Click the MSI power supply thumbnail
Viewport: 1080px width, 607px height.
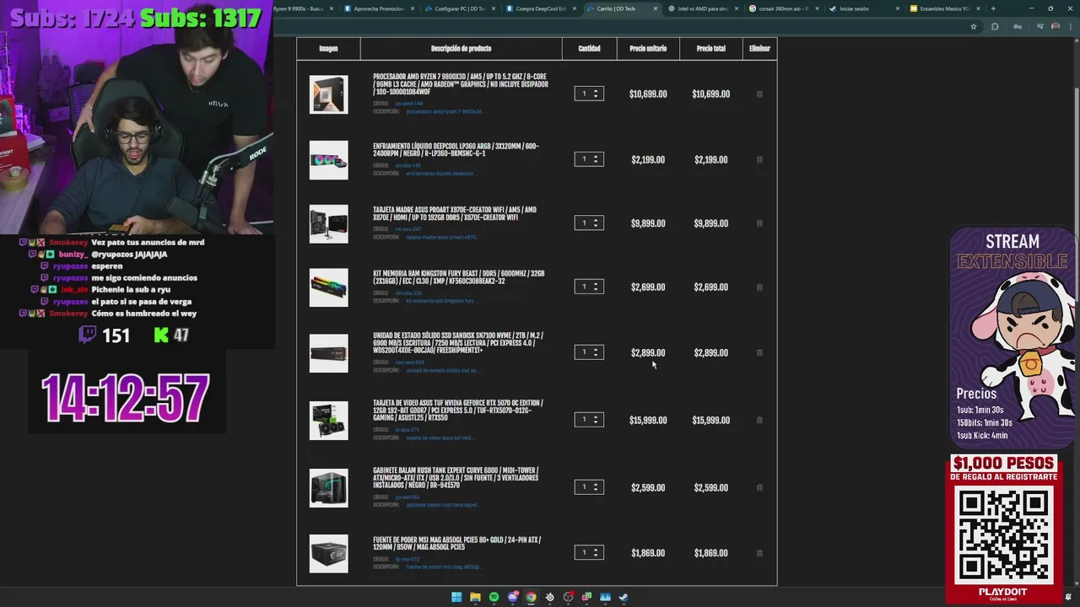(x=328, y=554)
